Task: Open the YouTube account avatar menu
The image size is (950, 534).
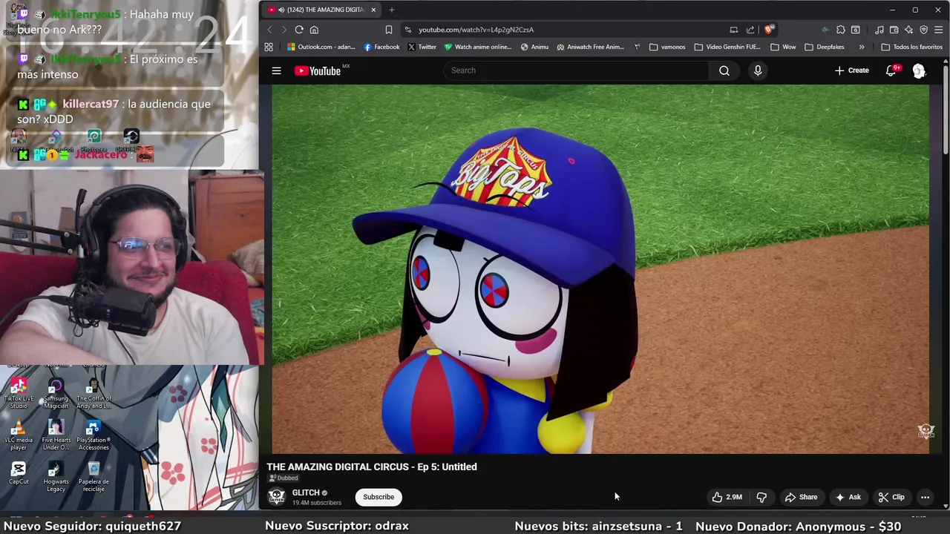Action: (x=919, y=70)
